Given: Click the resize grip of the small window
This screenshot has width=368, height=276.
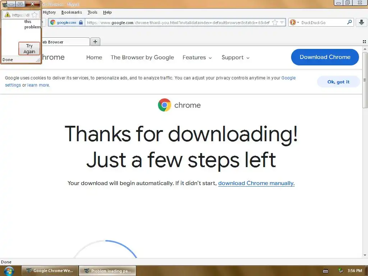Looking at the screenshot, I should coord(38,60).
